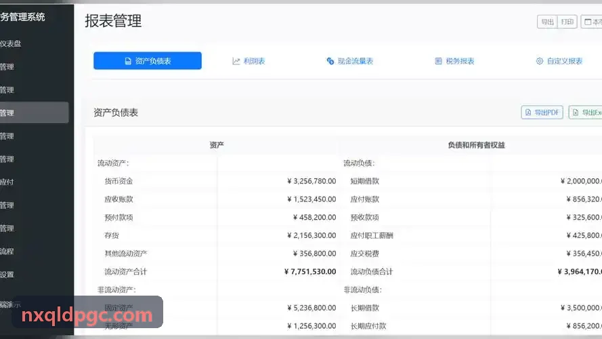
Task: Select the 货币资金 row label
Action: pos(119,181)
